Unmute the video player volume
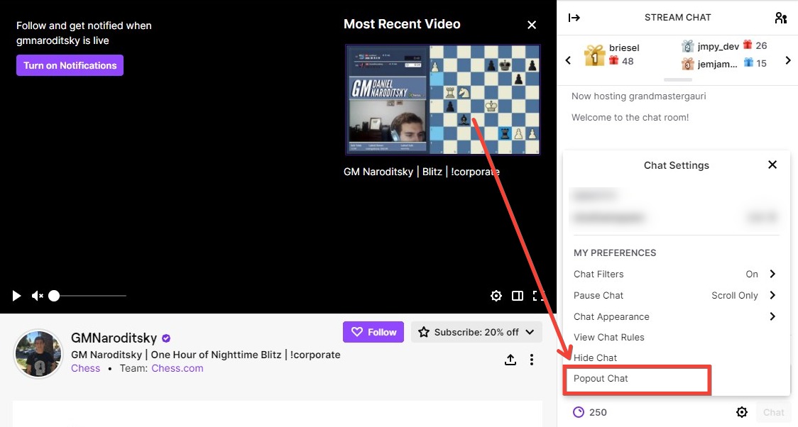Image resolution: width=798 pixels, height=427 pixels. coord(37,296)
